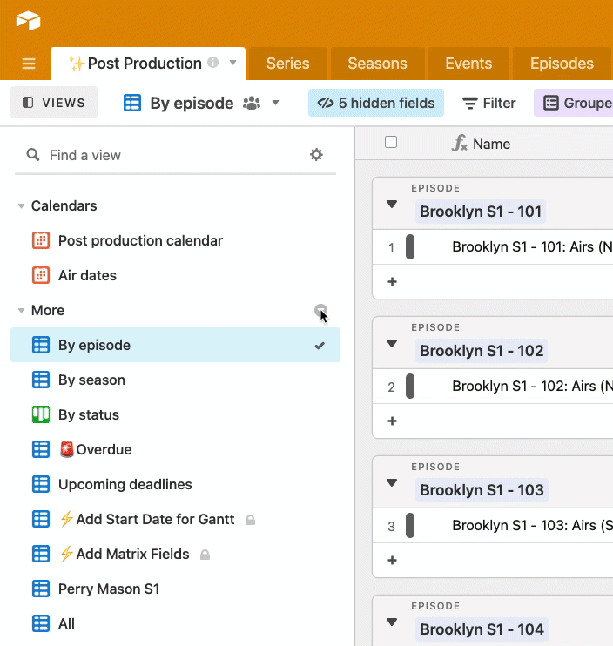Select the By episode view in sidebar

176,345
